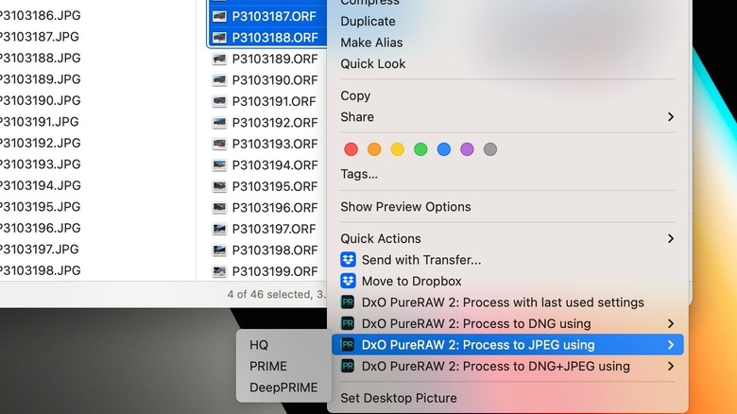Select file P3103191.JPG in the list
737x414 pixels.
[x=39, y=121]
